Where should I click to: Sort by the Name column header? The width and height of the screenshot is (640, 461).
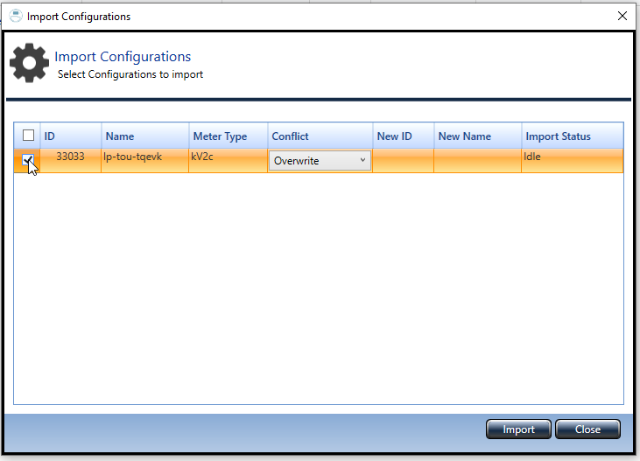pos(144,136)
